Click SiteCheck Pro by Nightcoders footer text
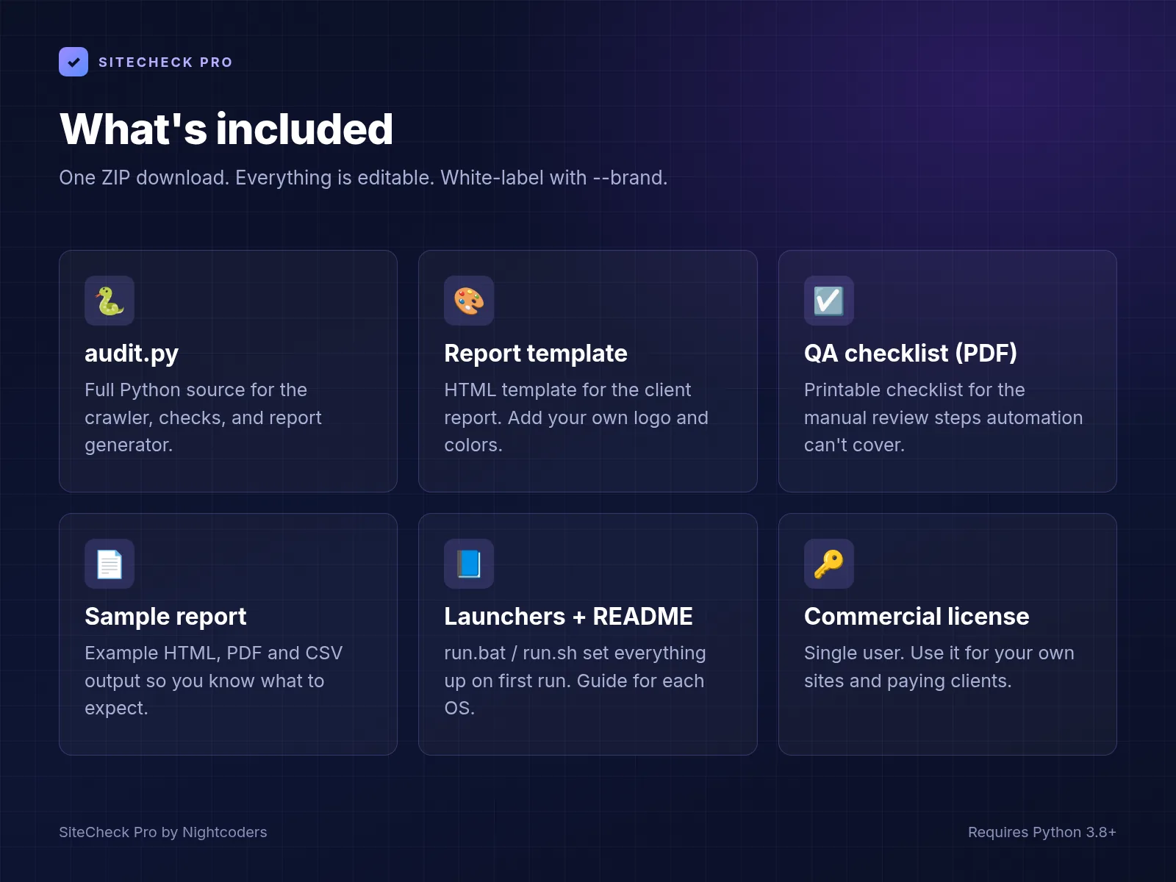The image size is (1176, 882). point(163,832)
